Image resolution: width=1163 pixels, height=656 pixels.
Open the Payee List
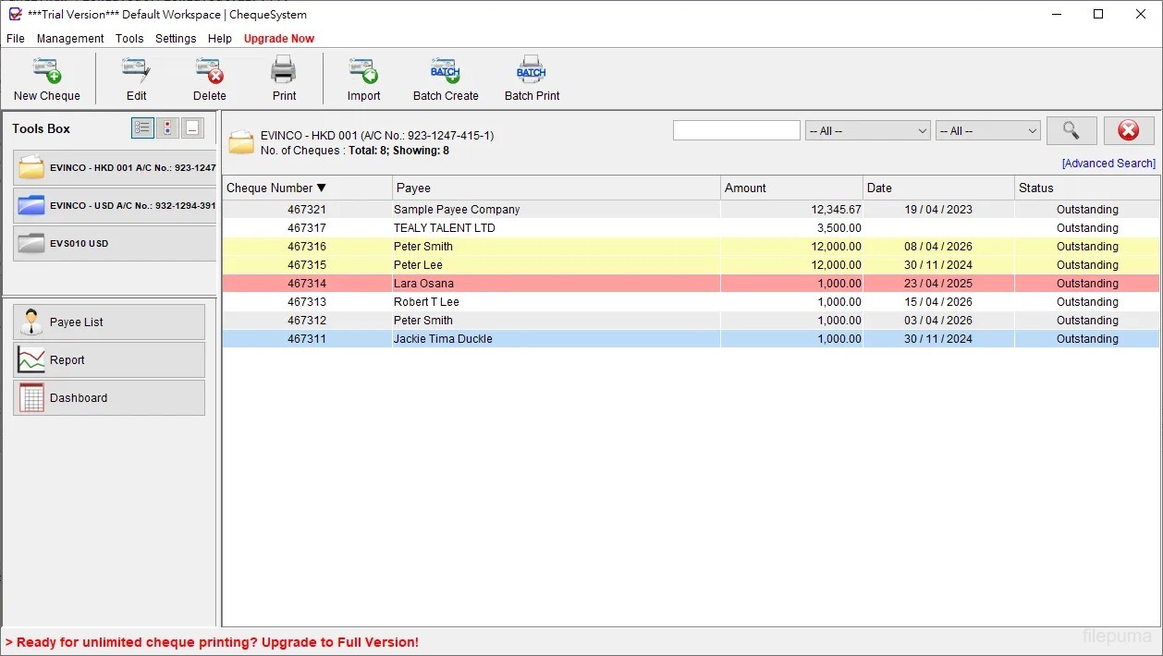[x=109, y=322]
